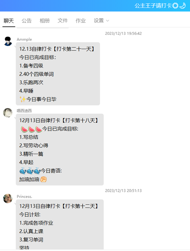Open the 公告 tab
Screen dimensions: 190x251
(x=27, y=21)
